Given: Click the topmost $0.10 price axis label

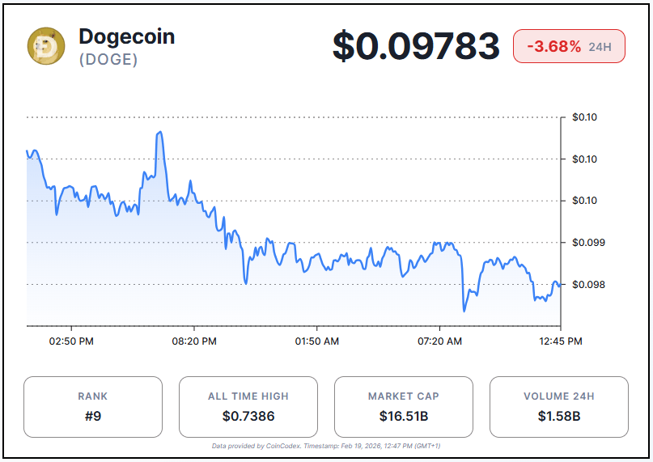Looking at the screenshot, I should [x=584, y=117].
